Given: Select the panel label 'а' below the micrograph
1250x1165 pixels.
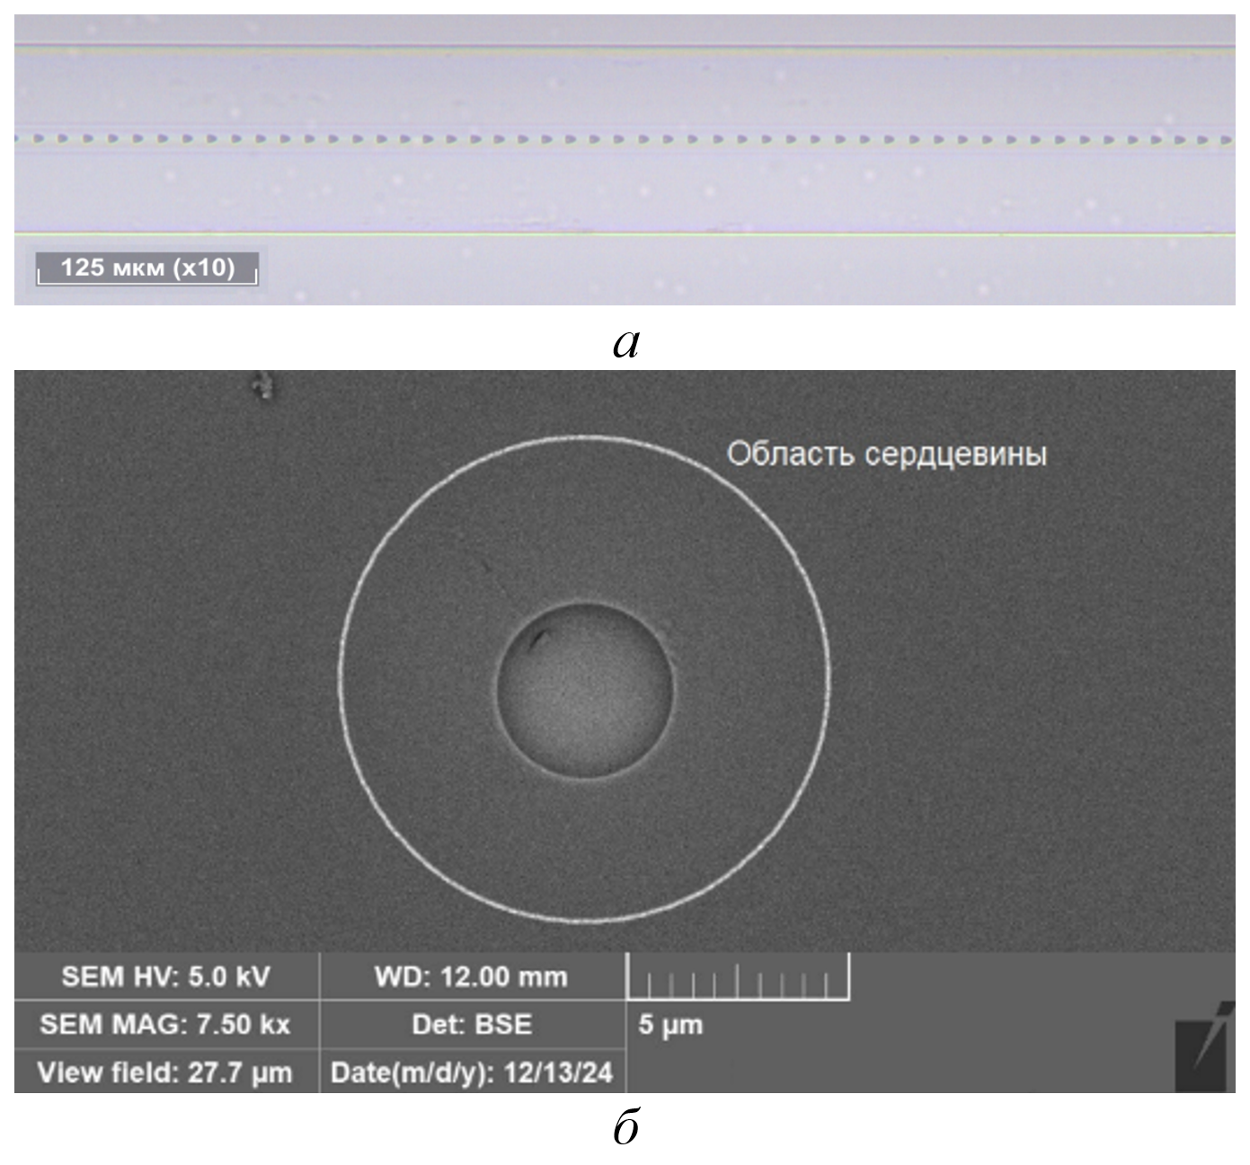Looking at the screenshot, I should (x=625, y=342).
